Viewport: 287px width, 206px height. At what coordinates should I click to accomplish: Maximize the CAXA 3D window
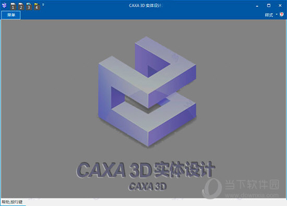[x=269, y=6]
